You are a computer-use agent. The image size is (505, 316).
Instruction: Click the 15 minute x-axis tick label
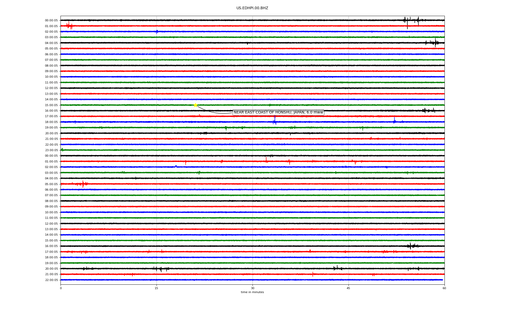coord(156,288)
